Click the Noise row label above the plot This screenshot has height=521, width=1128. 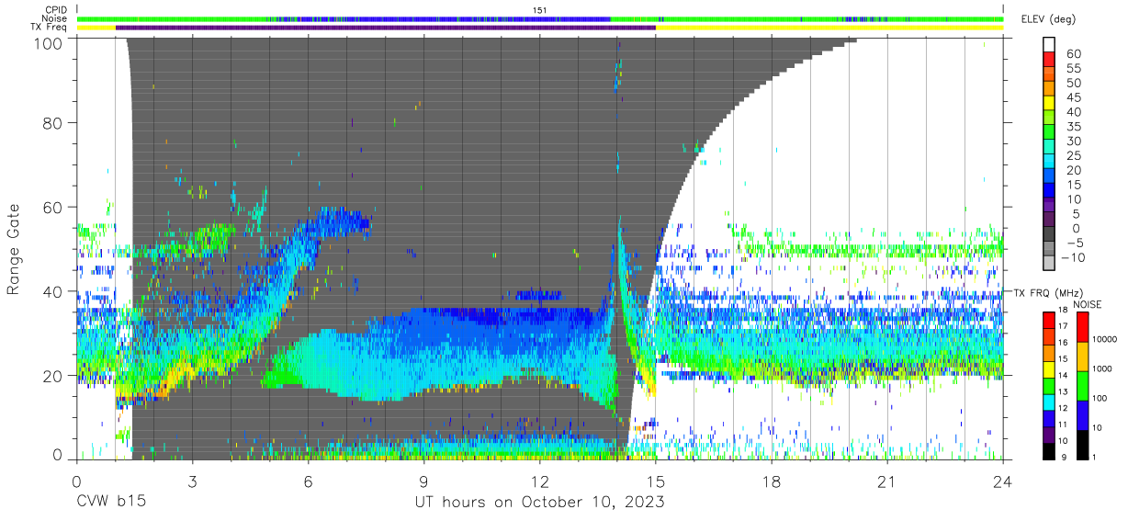[x=54, y=18]
